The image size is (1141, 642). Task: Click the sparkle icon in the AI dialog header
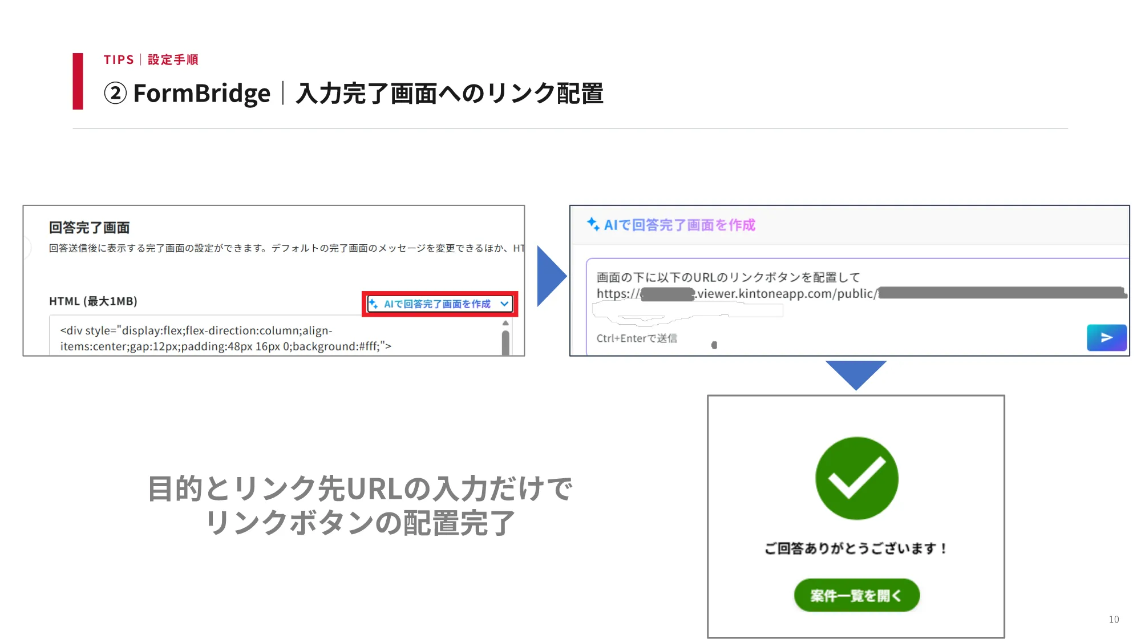pos(593,224)
